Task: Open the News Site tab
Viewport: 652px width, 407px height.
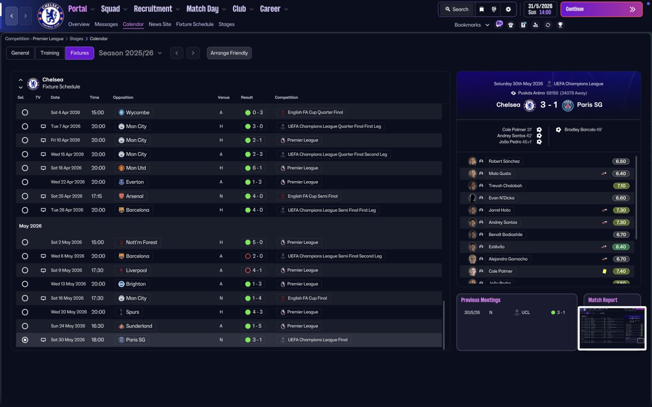Action: (160, 24)
